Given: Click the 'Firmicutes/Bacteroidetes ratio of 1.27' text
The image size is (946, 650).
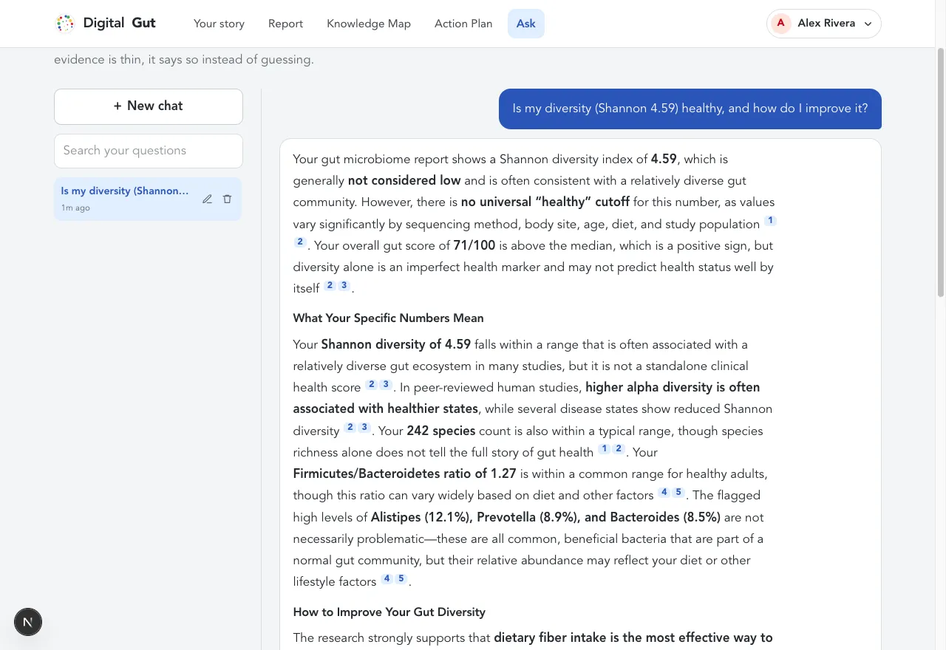Looking at the screenshot, I should [x=404, y=473].
